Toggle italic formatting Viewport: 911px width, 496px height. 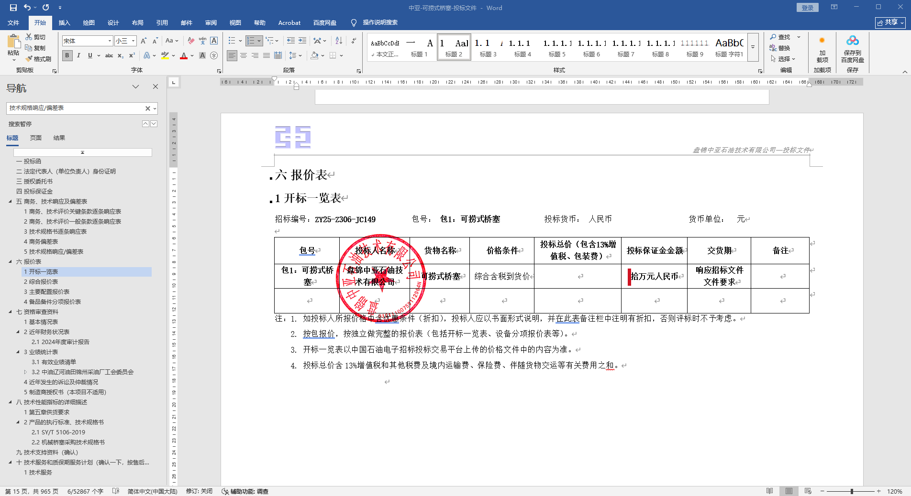[x=78, y=55]
